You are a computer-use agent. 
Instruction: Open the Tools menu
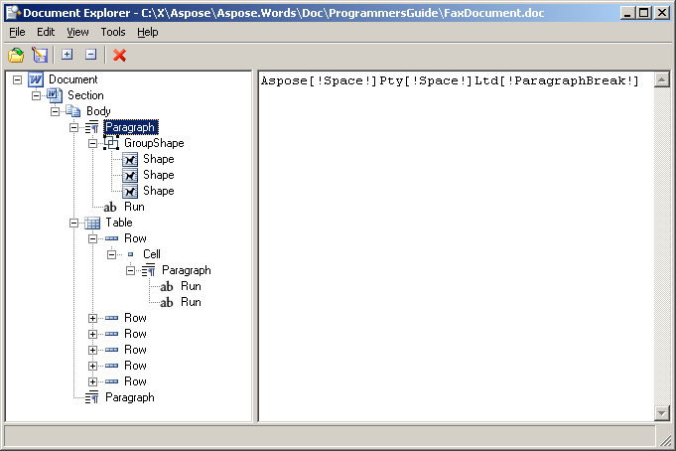click(x=112, y=32)
